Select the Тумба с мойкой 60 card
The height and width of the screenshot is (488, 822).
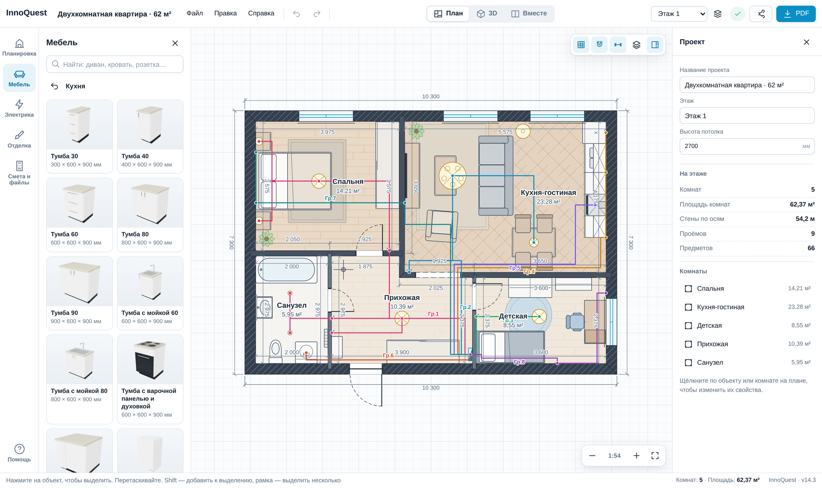click(150, 293)
